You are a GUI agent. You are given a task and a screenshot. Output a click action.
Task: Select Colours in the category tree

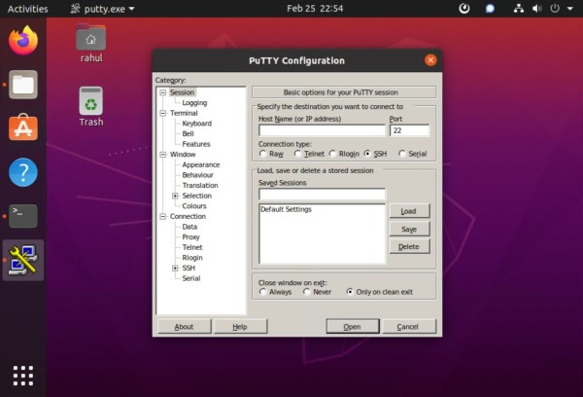[193, 205]
